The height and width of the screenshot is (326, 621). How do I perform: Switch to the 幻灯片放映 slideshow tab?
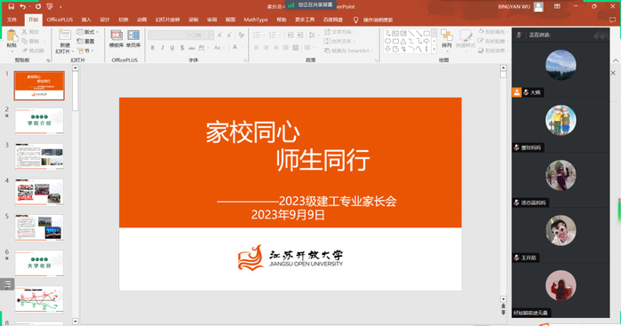point(168,20)
